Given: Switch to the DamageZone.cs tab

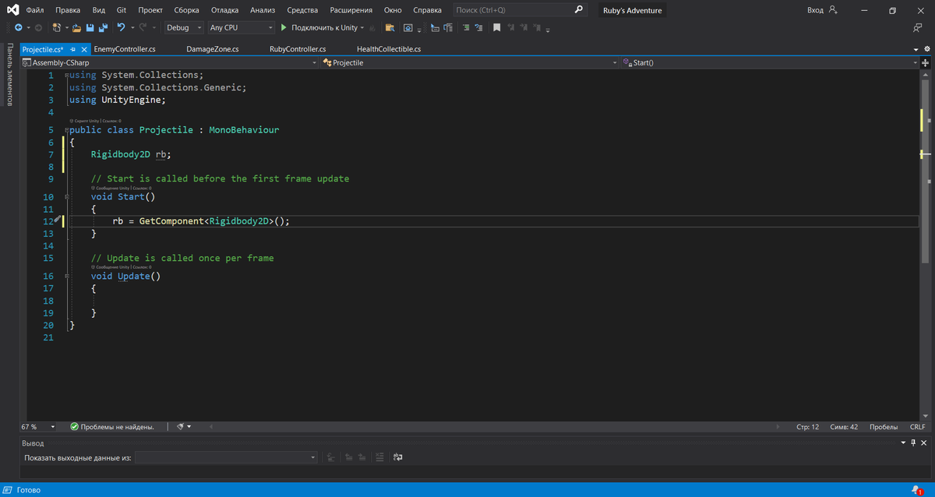Looking at the screenshot, I should pos(213,49).
